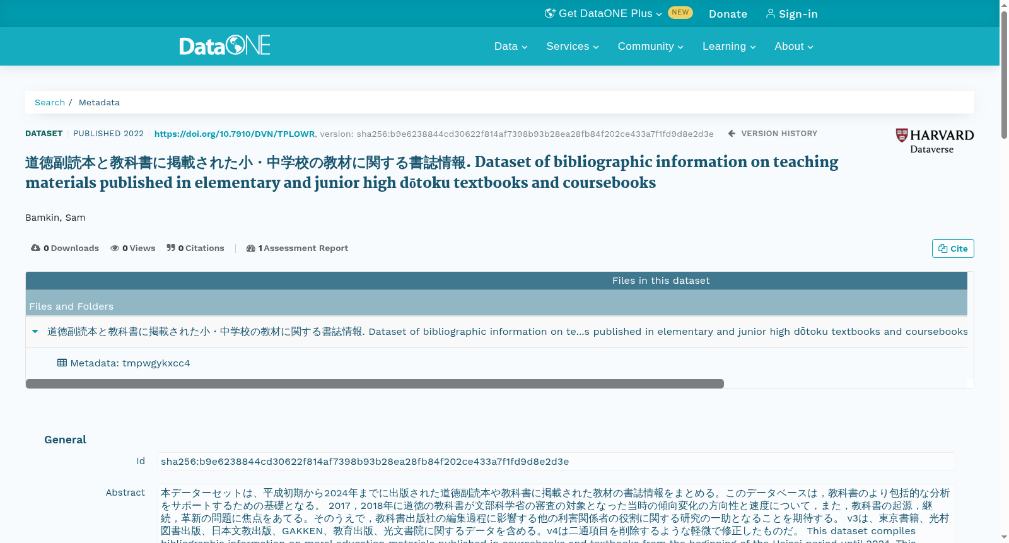
Task: Click the General section heading
Action: (65, 440)
